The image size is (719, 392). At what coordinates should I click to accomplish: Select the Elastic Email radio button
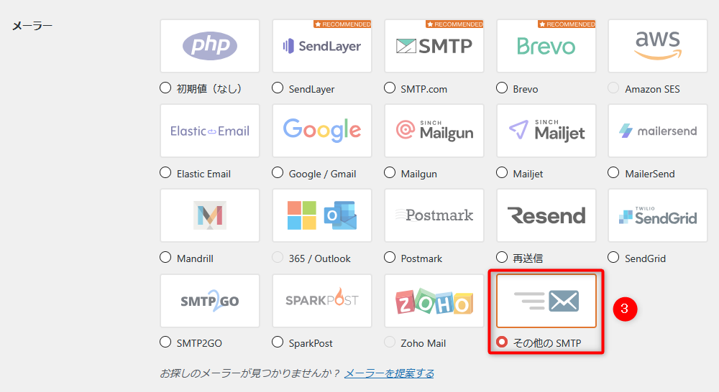165,172
